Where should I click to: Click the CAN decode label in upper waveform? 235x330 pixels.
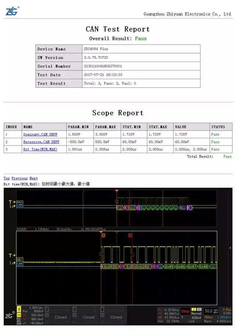click(x=19, y=205)
